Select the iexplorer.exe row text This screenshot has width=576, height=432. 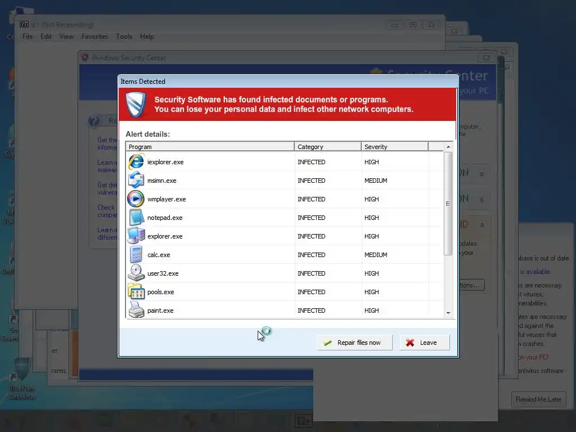click(165, 162)
